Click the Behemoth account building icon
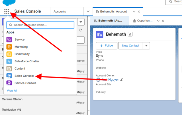This screenshot has height=115, width=182. [99, 35]
